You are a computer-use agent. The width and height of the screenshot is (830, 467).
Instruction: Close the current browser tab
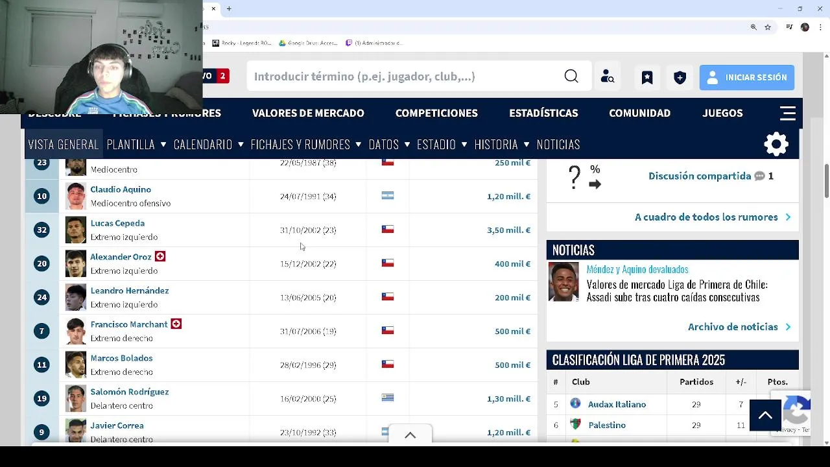pyautogui.click(x=213, y=8)
